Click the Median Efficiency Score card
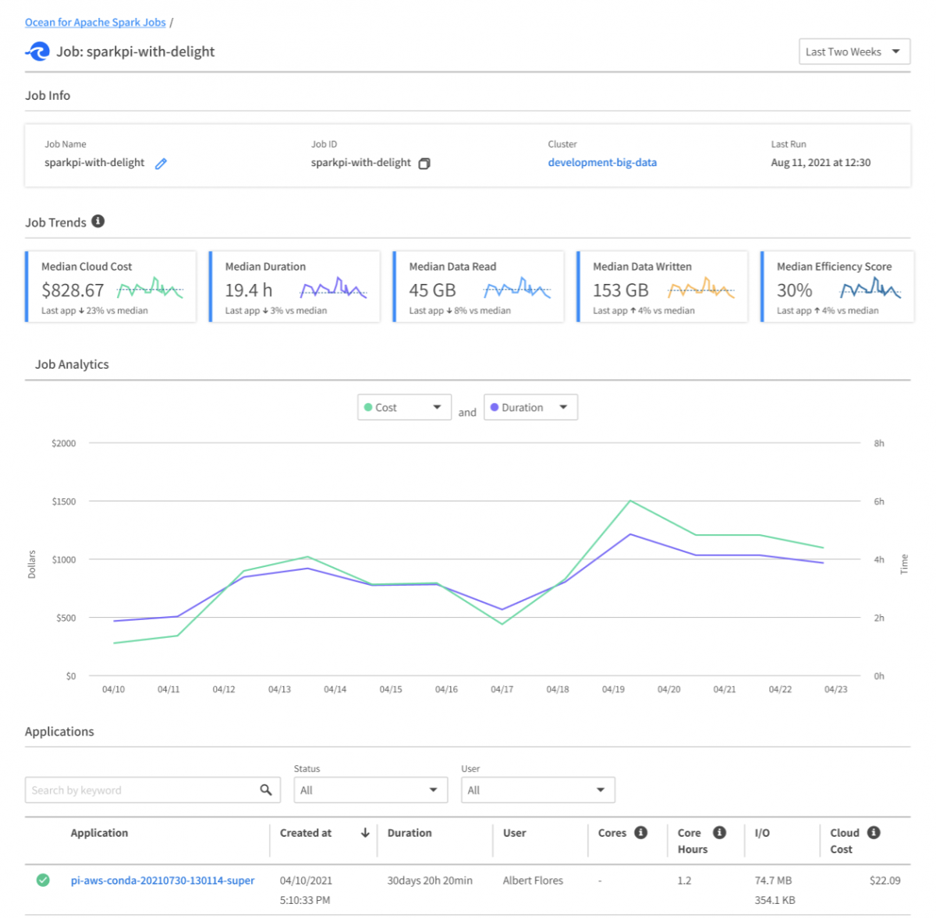936x918 pixels. tap(837, 286)
